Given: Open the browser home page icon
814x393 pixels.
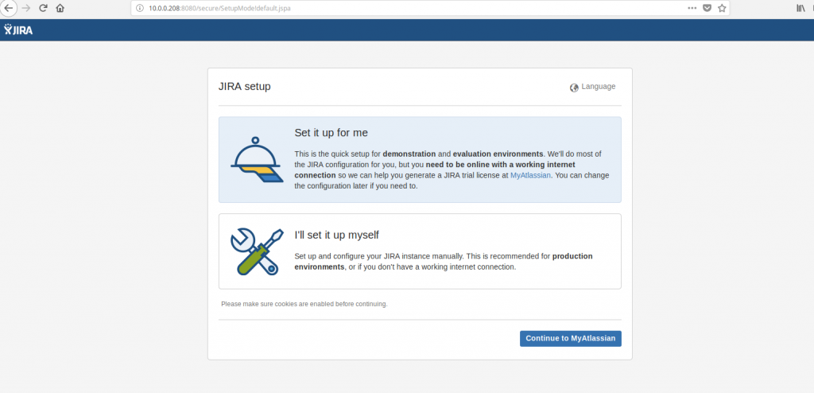Looking at the screenshot, I should [x=60, y=8].
